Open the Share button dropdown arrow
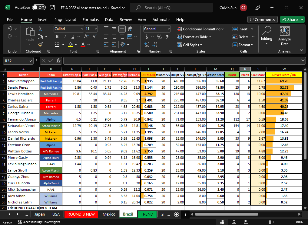 [x=302, y=19]
